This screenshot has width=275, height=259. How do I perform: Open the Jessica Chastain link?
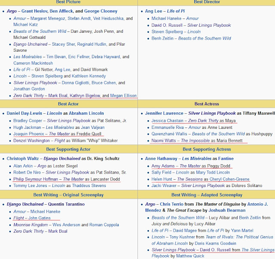tap(168, 121)
